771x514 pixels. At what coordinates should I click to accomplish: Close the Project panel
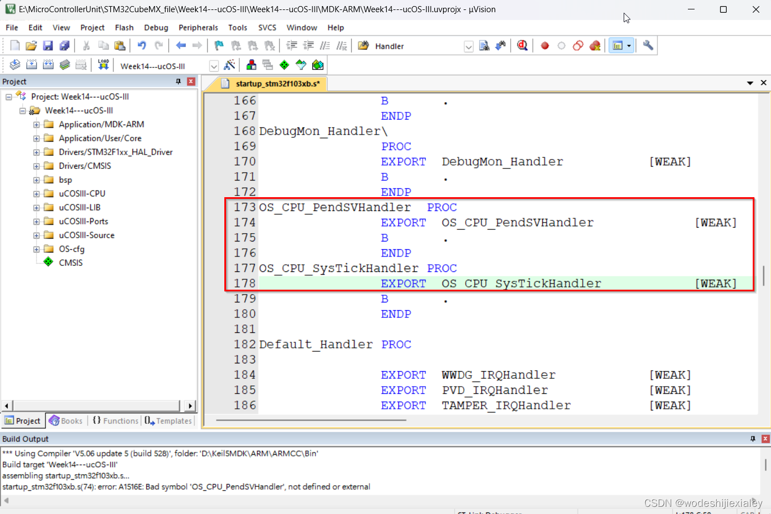(191, 81)
